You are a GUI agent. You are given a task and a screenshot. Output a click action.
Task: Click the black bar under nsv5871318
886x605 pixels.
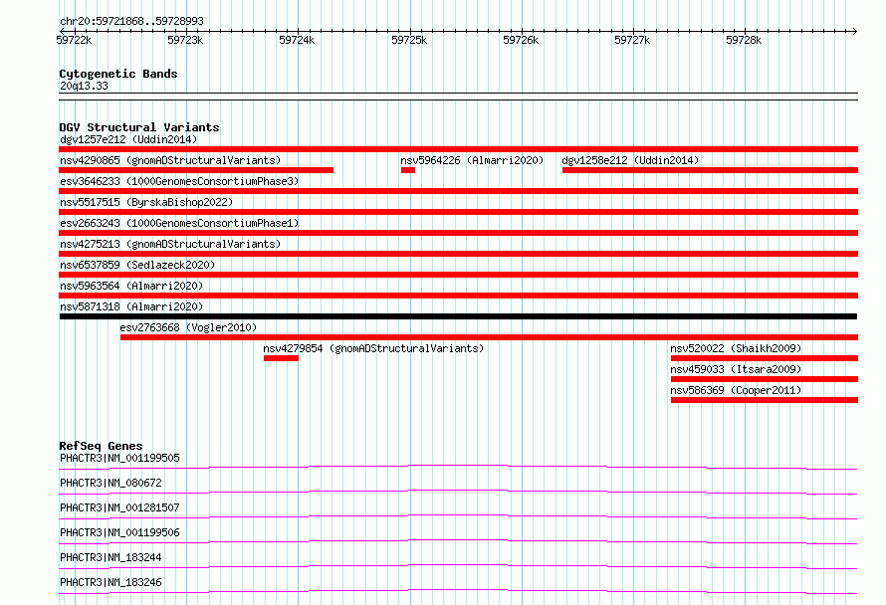click(458, 316)
